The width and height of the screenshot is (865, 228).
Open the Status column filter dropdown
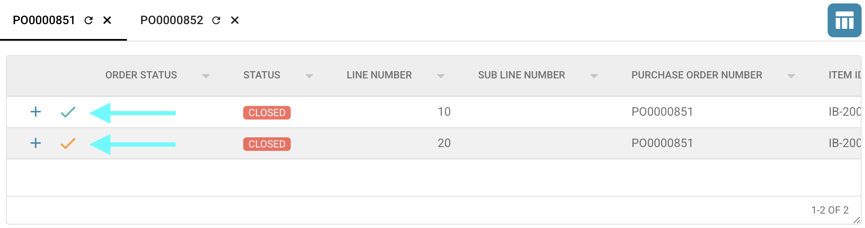(309, 76)
